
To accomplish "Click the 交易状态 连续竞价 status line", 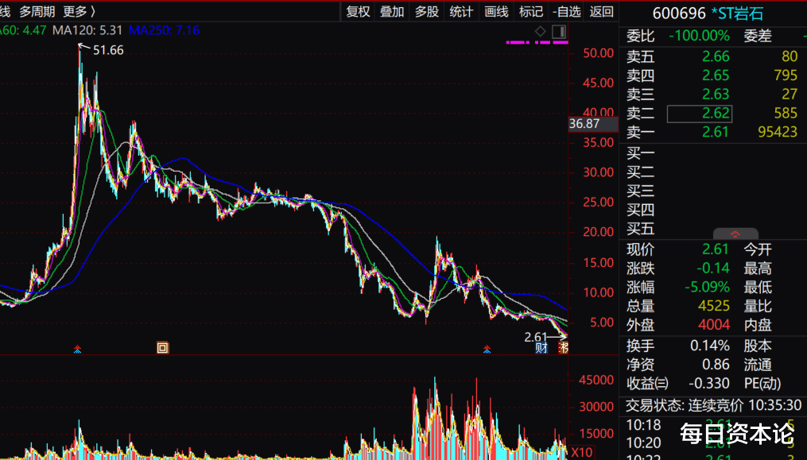I will point(713,405).
